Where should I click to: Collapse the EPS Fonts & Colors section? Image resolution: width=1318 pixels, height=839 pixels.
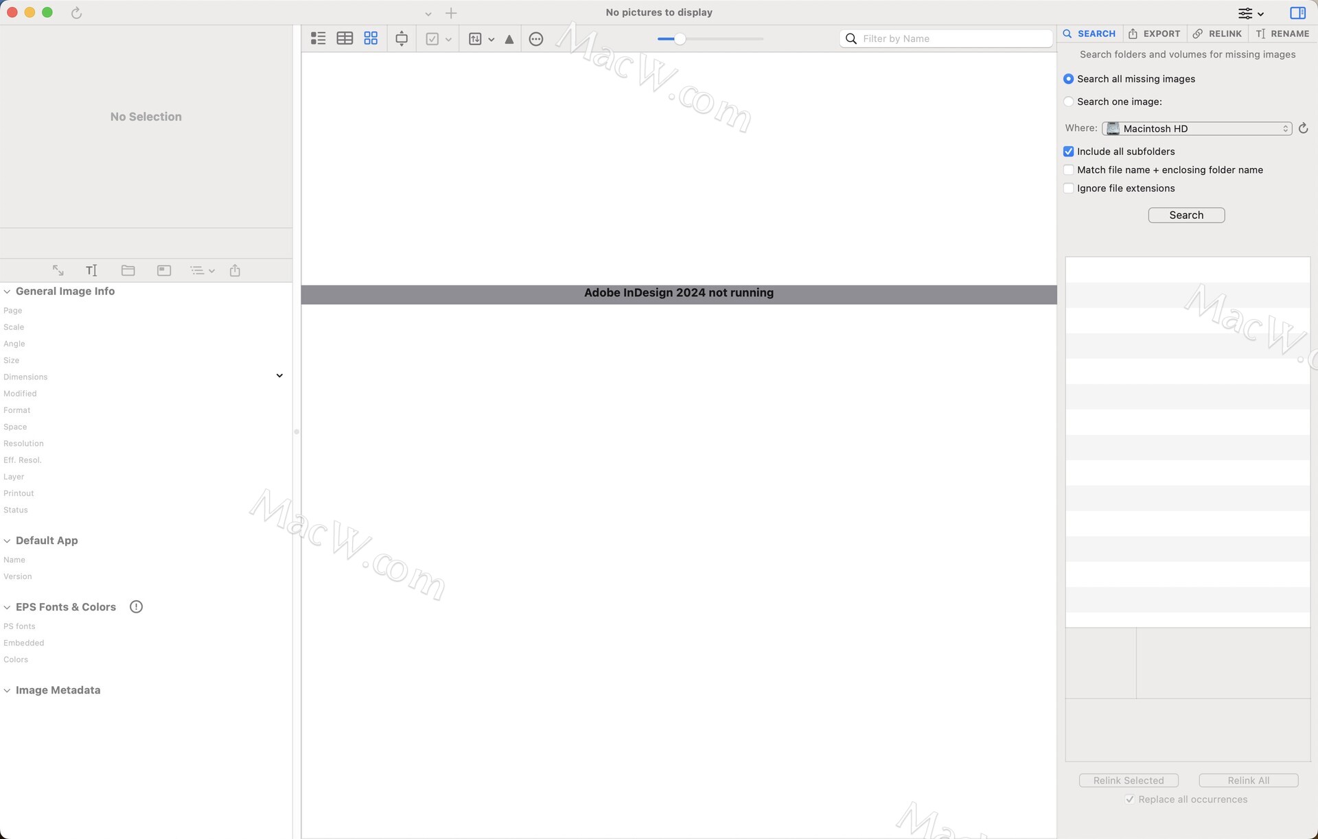tap(7, 607)
